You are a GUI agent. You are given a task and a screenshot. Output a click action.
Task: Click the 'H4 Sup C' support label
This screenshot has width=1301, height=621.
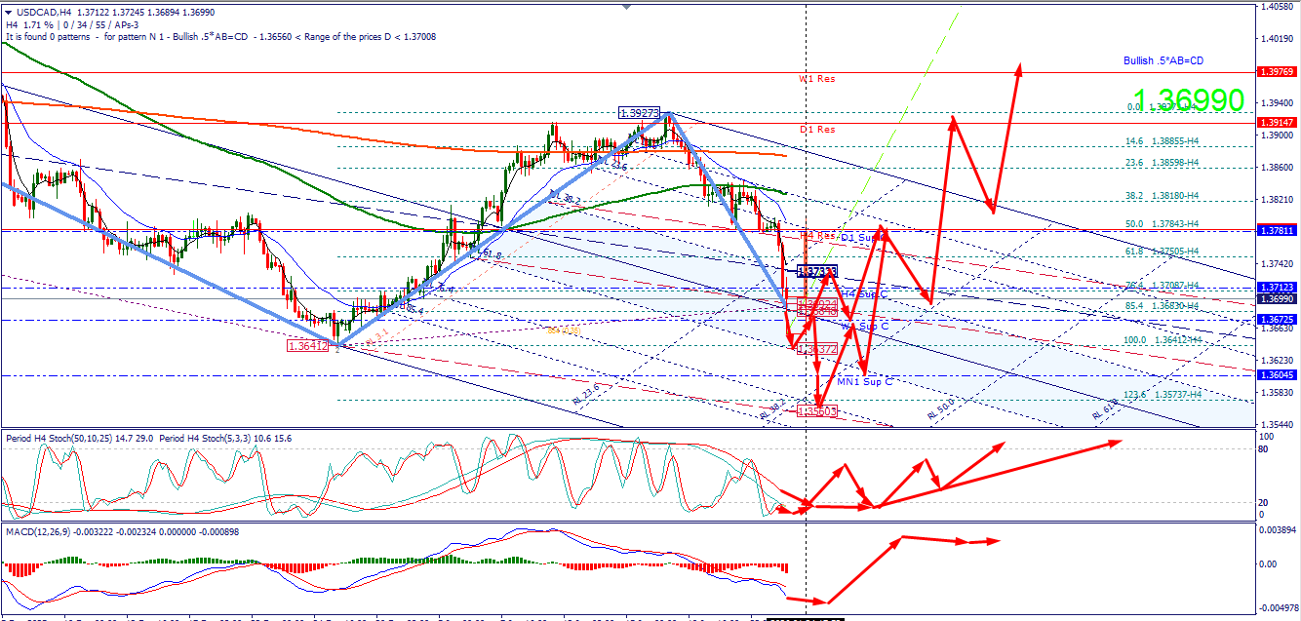(863, 293)
